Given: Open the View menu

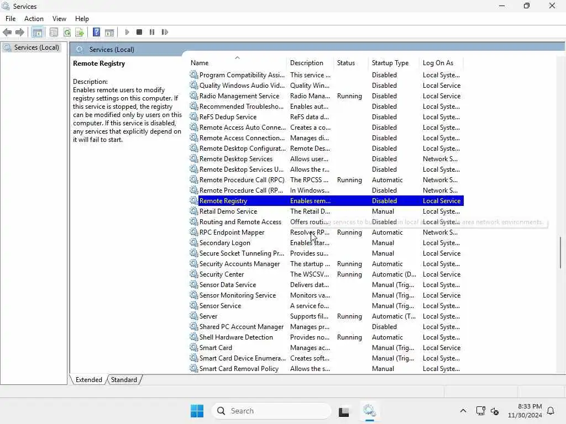Looking at the screenshot, I should (59, 19).
